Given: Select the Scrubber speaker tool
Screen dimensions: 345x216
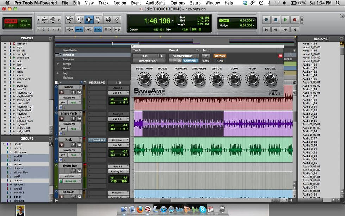Looking at the screenshot, I should point(108,20).
